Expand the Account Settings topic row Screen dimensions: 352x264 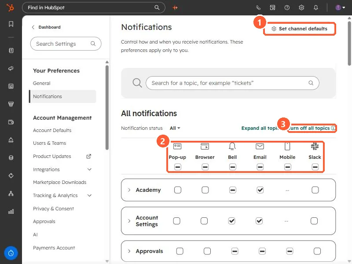(x=129, y=221)
